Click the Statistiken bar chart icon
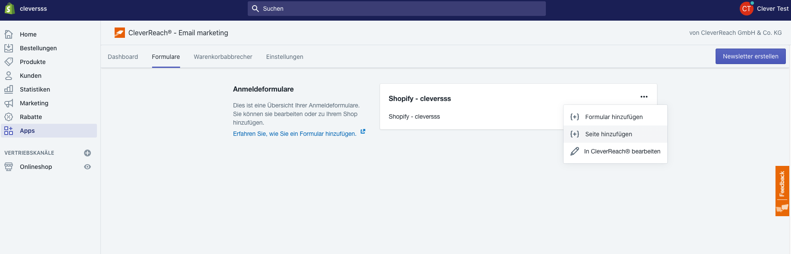This screenshot has height=254, width=791. [9, 89]
